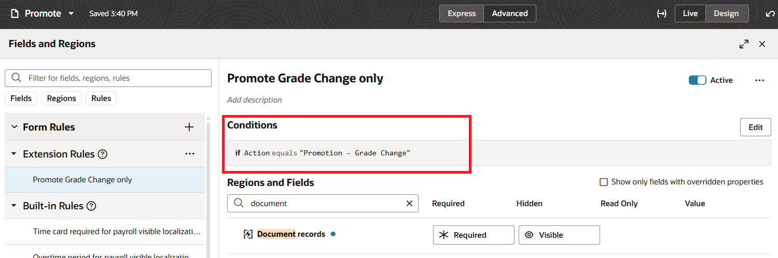Collapse the Built-in Rules group
The image size is (778, 258).
15,206
